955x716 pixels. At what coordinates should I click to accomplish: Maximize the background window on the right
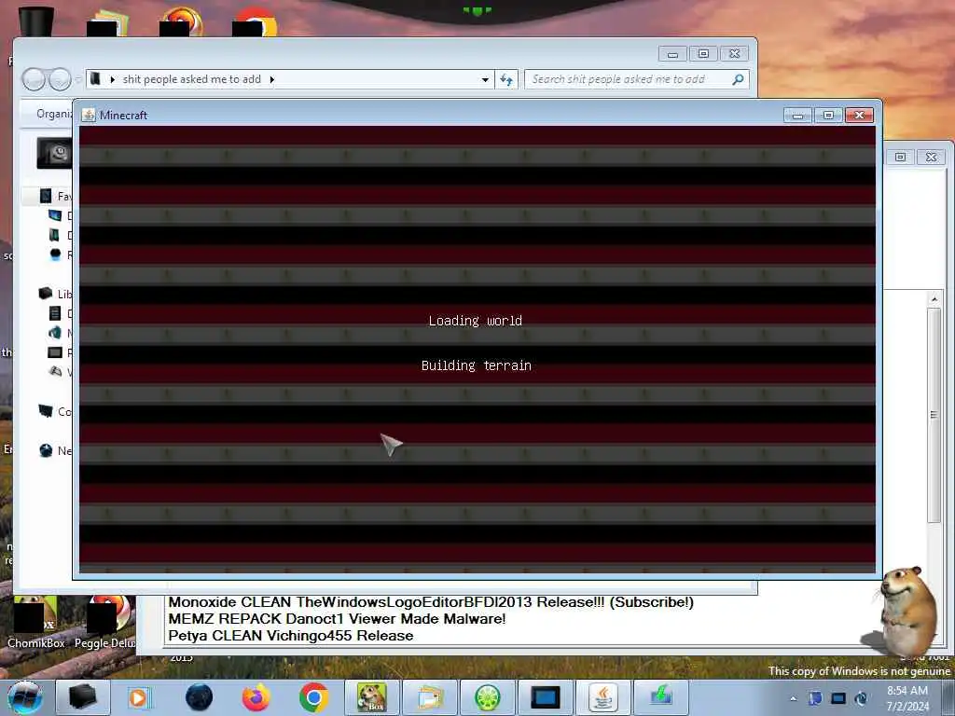(x=900, y=157)
